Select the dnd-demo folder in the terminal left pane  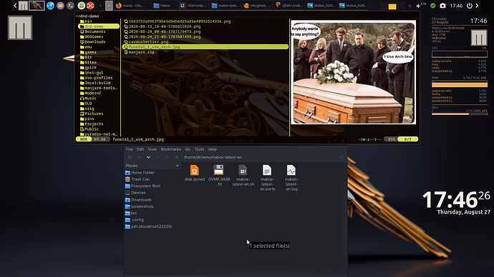[x=99, y=26]
